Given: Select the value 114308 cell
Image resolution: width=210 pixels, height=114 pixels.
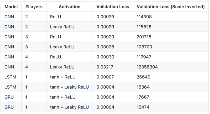Looking at the screenshot, I should click(144, 17).
